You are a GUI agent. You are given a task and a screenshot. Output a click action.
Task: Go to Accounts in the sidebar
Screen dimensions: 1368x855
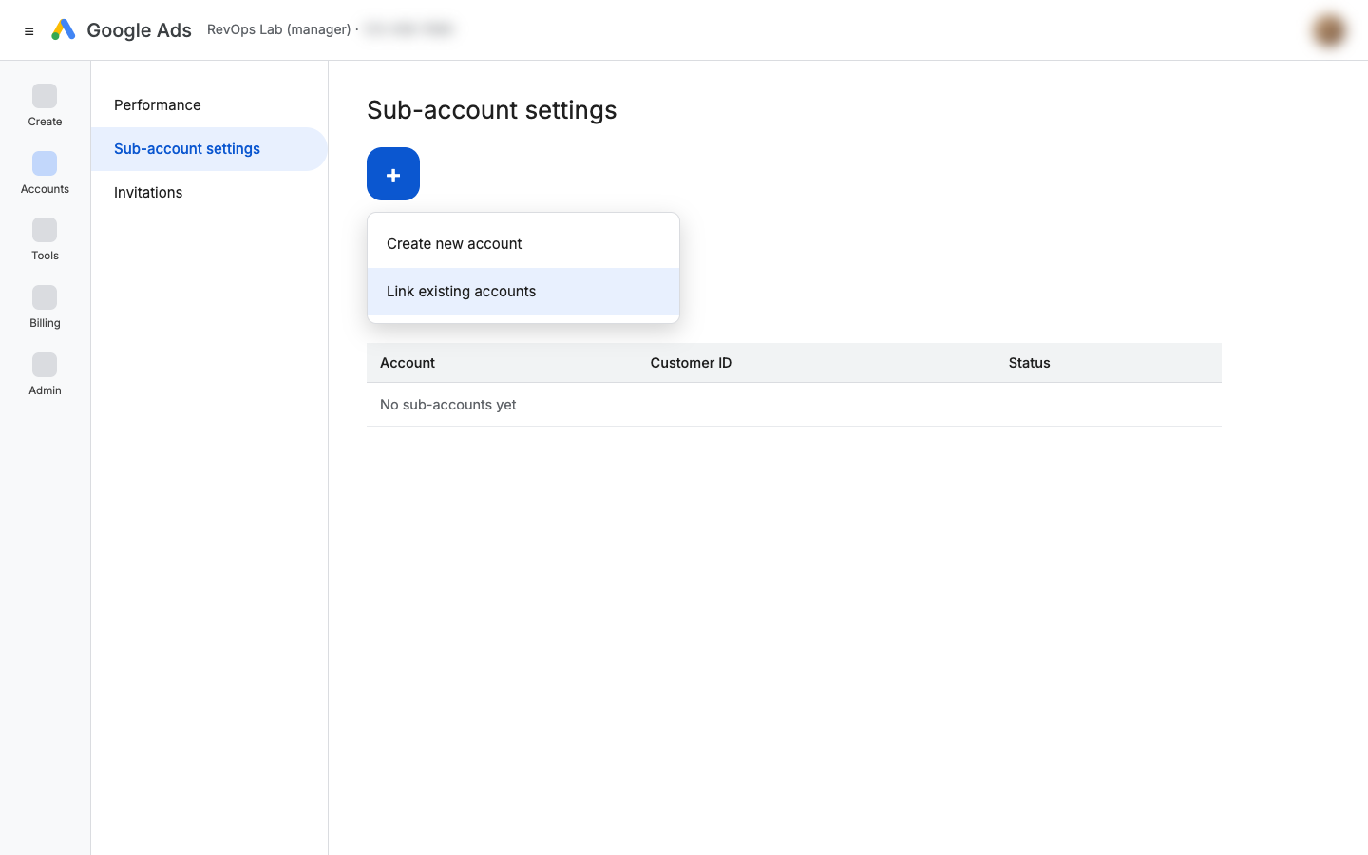click(x=45, y=174)
